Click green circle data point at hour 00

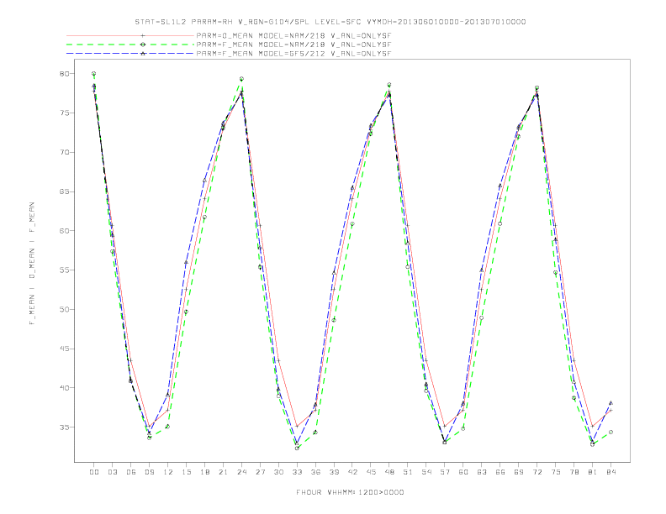[94, 74]
